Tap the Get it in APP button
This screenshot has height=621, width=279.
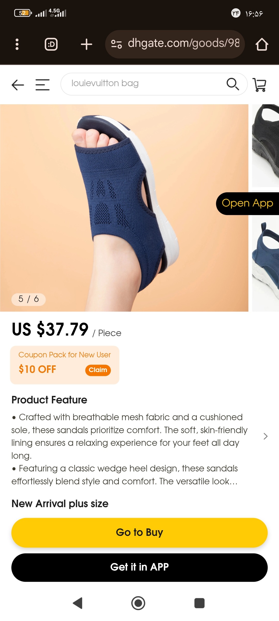pyautogui.click(x=139, y=567)
